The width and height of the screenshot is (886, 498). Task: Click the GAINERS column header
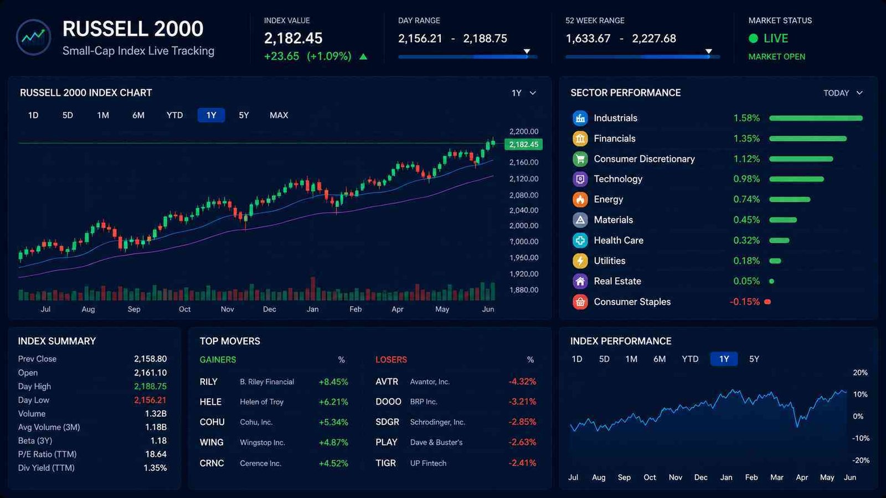218,360
